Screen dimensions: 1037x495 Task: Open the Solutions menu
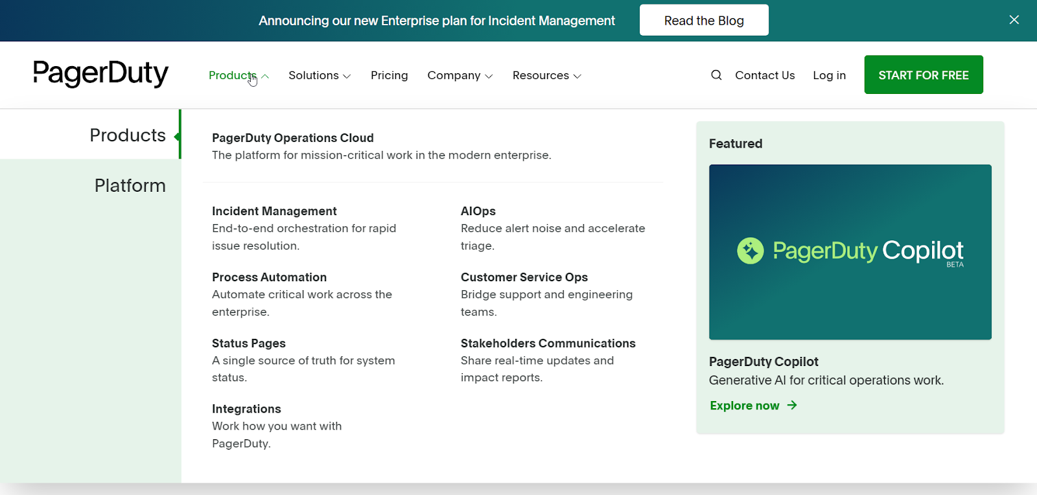(314, 75)
